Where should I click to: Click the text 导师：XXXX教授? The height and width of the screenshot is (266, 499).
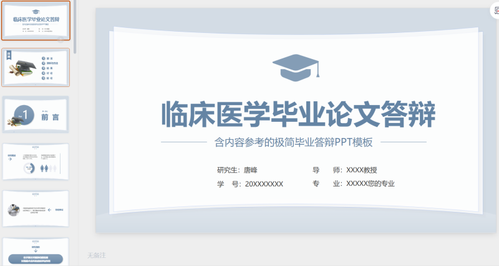pyautogui.click(x=345, y=170)
